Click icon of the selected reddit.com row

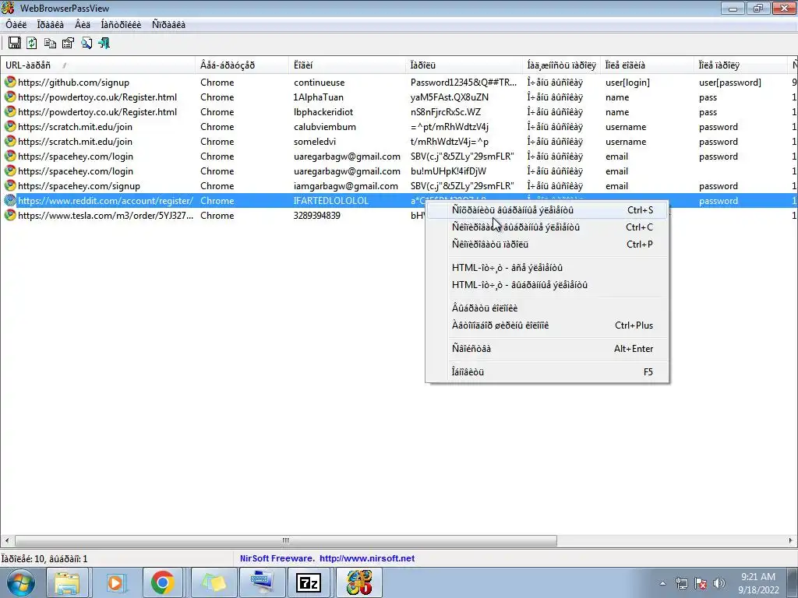pyautogui.click(x=9, y=200)
